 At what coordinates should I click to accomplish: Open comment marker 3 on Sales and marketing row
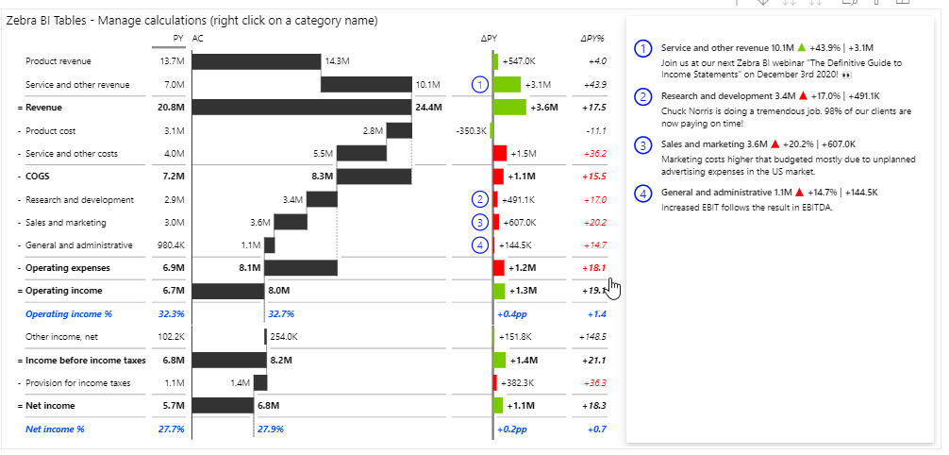pyautogui.click(x=481, y=222)
